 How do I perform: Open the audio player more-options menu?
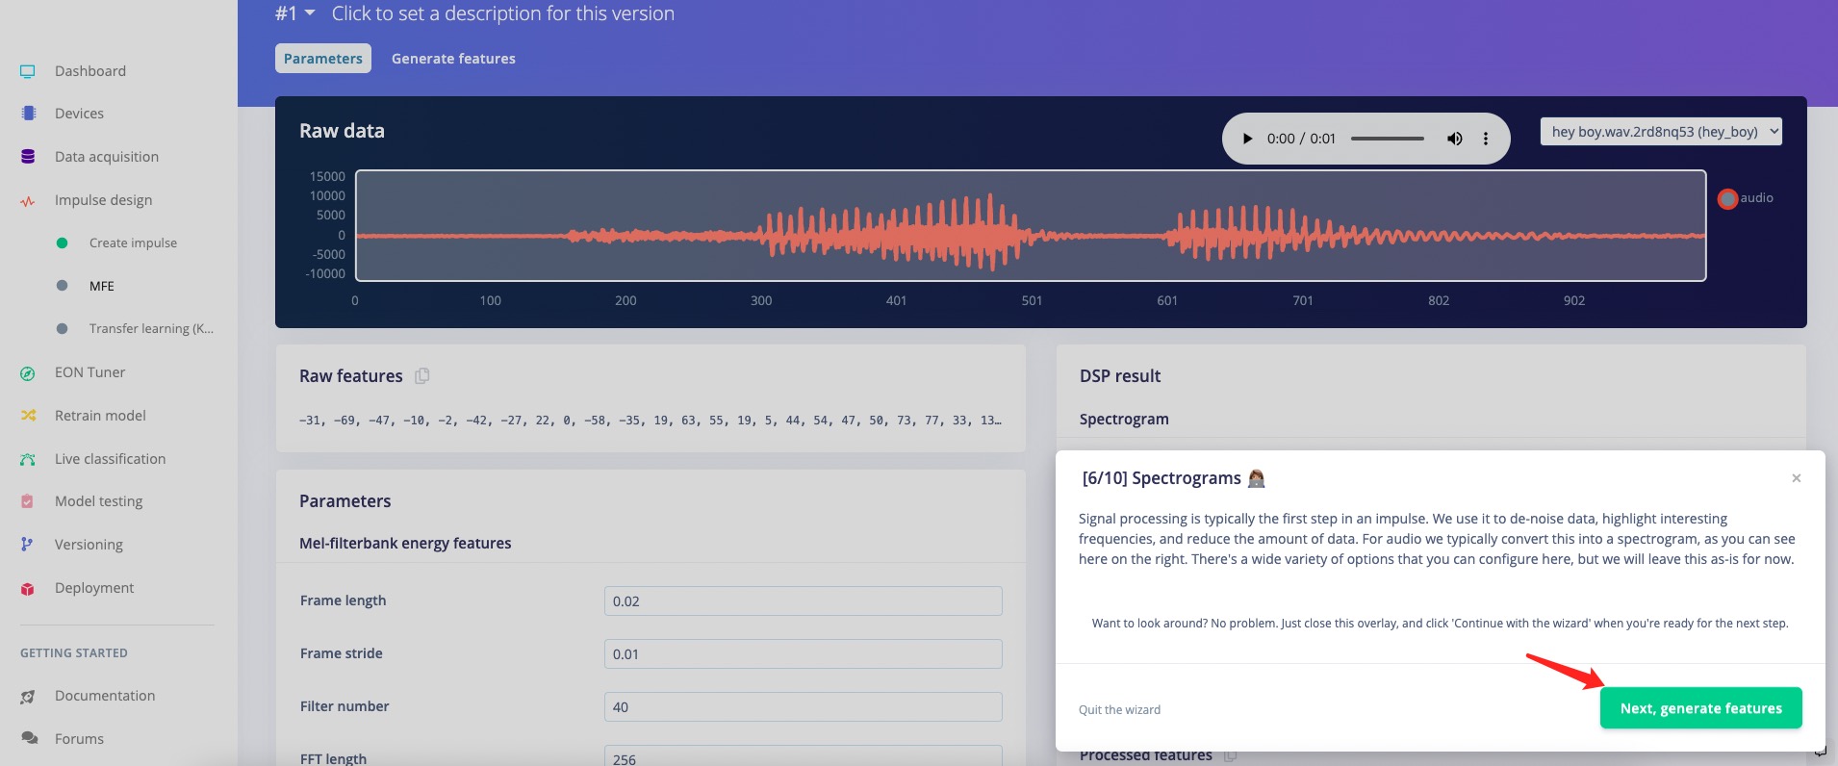click(x=1486, y=139)
